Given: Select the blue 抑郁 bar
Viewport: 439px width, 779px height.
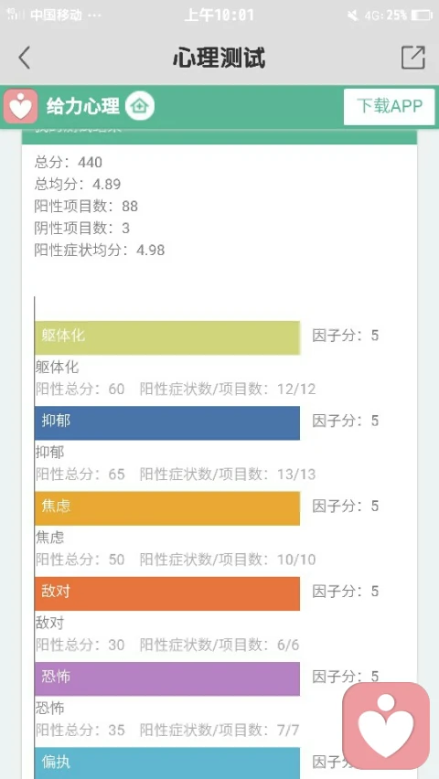Looking at the screenshot, I should tap(167, 422).
